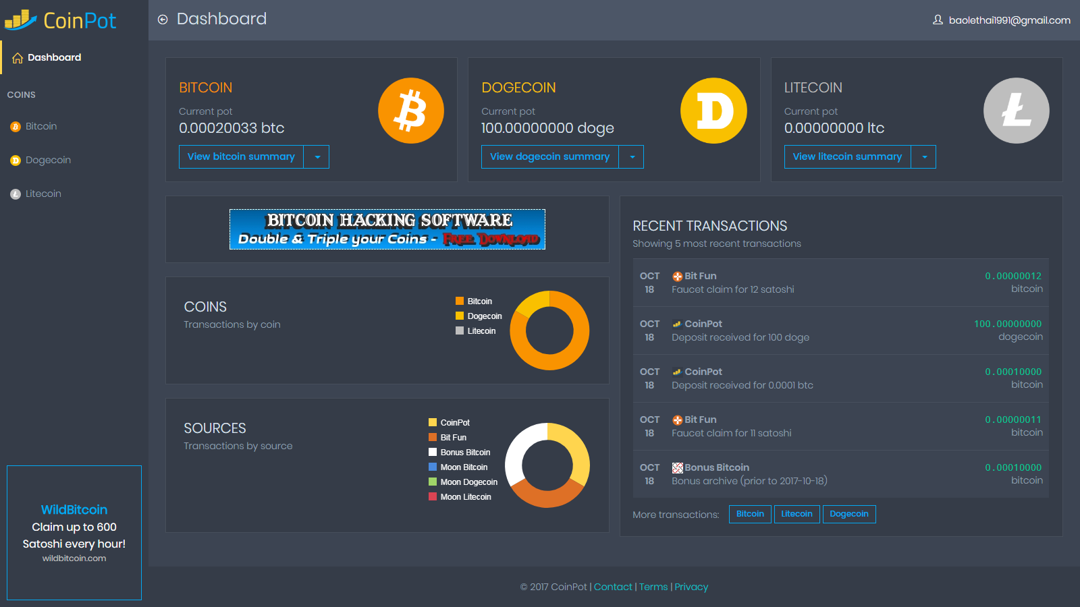Click the Deposit received for 100 doge text
The width and height of the screenshot is (1080, 607).
(x=740, y=338)
